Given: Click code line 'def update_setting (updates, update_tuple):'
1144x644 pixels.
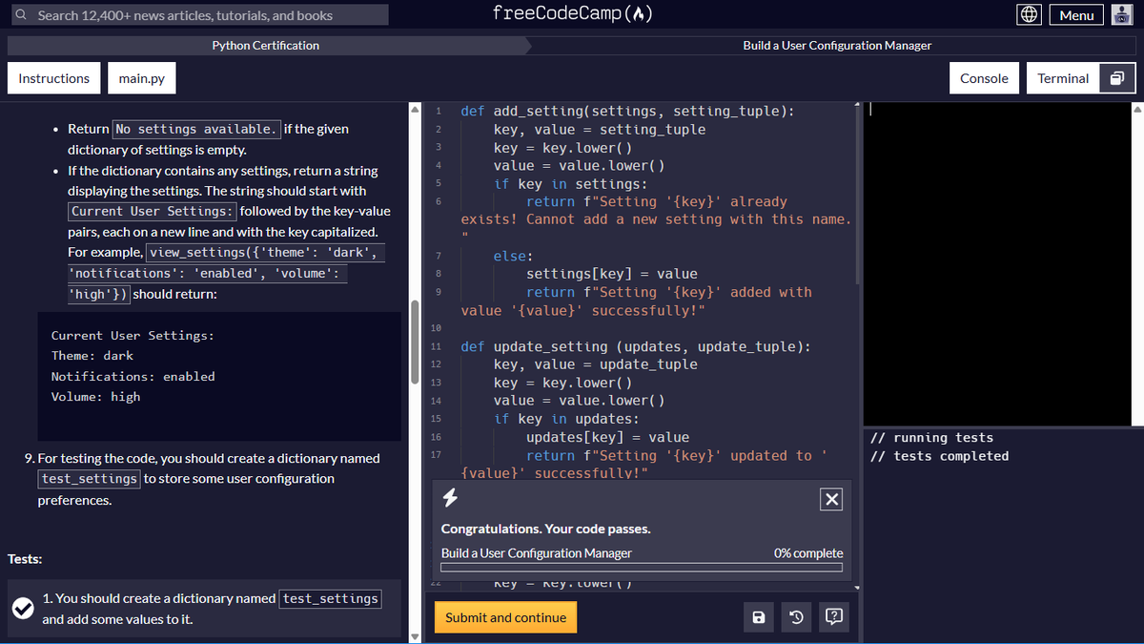Looking at the screenshot, I should pyautogui.click(x=636, y=346).
